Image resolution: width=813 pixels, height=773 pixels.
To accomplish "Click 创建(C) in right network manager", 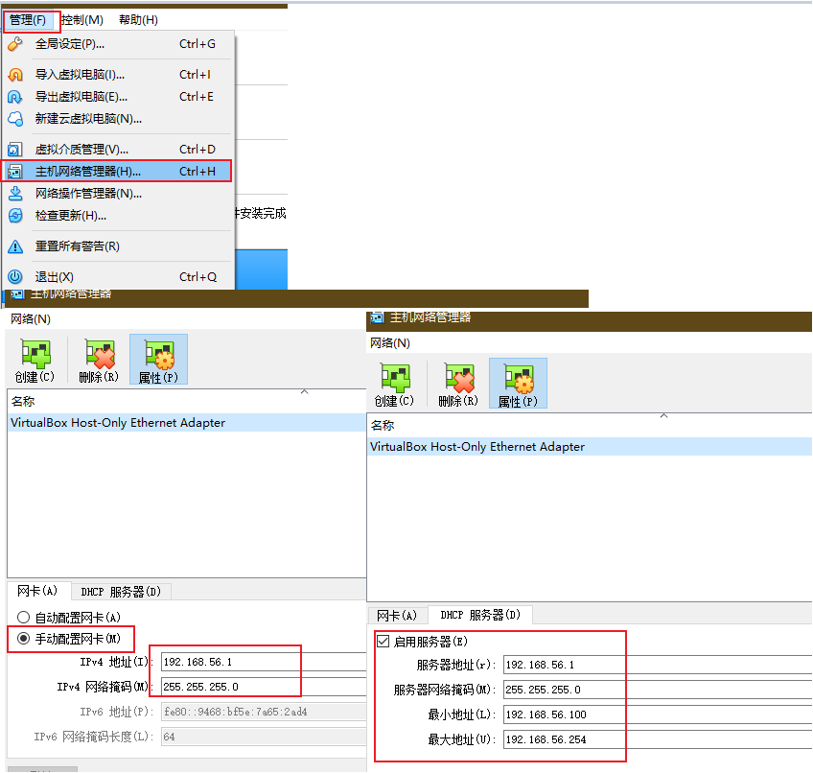I will (x=394, y=384).
